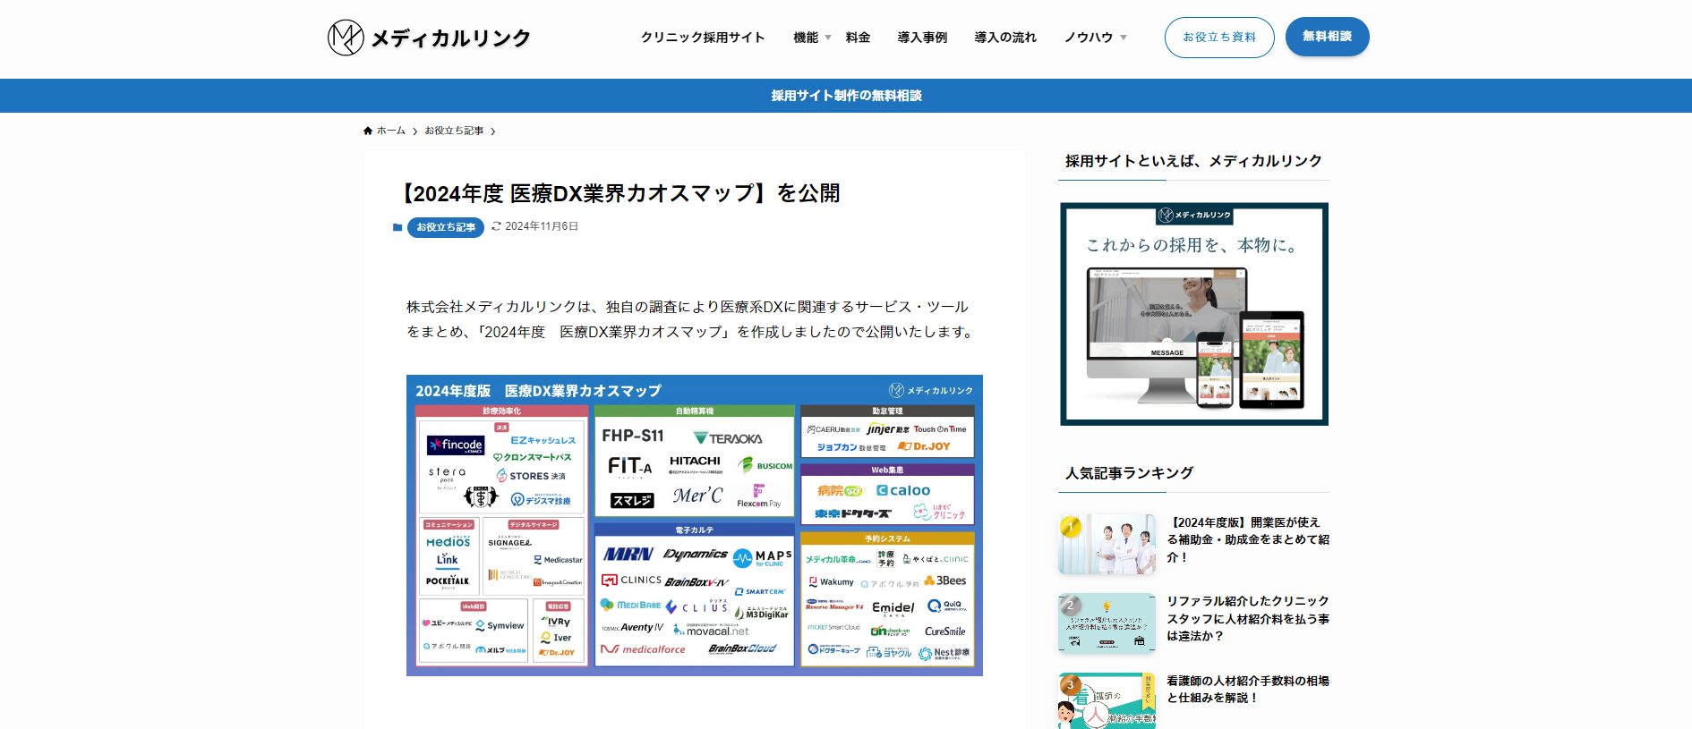Click the MAPS for CLINIC logo
The image size is (1692, 729).
click(762, 558)
